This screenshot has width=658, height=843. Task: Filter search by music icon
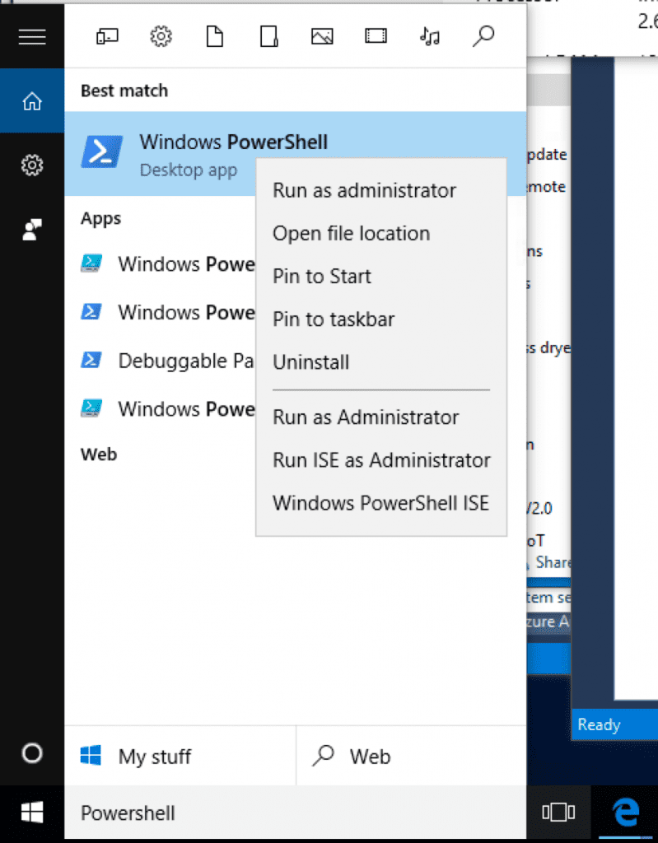click(x=429, y=36)
